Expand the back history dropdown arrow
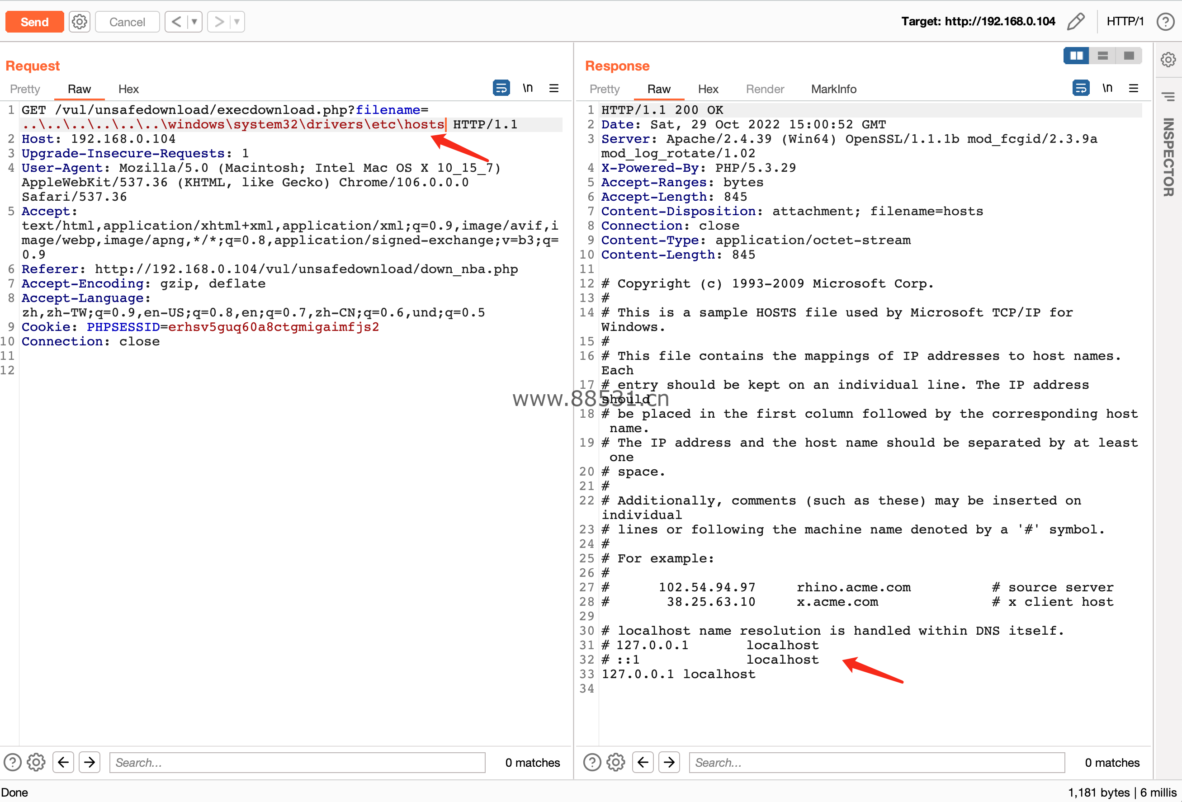Screen dimensions: 1182x802 click(x=194, y=22)
